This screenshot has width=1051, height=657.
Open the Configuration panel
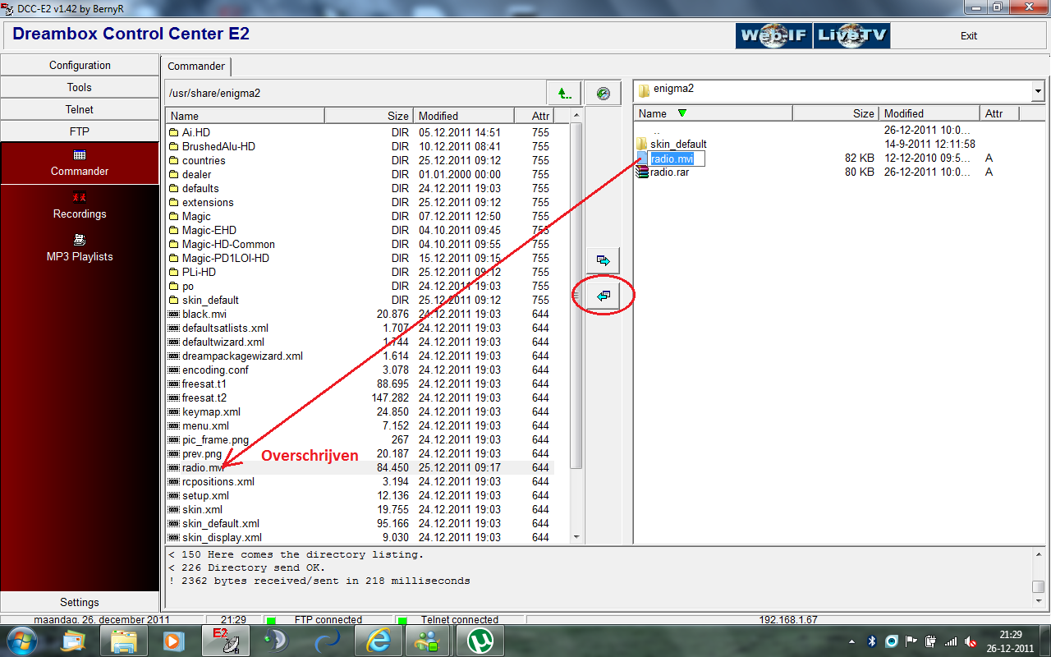tap(80, 65)
